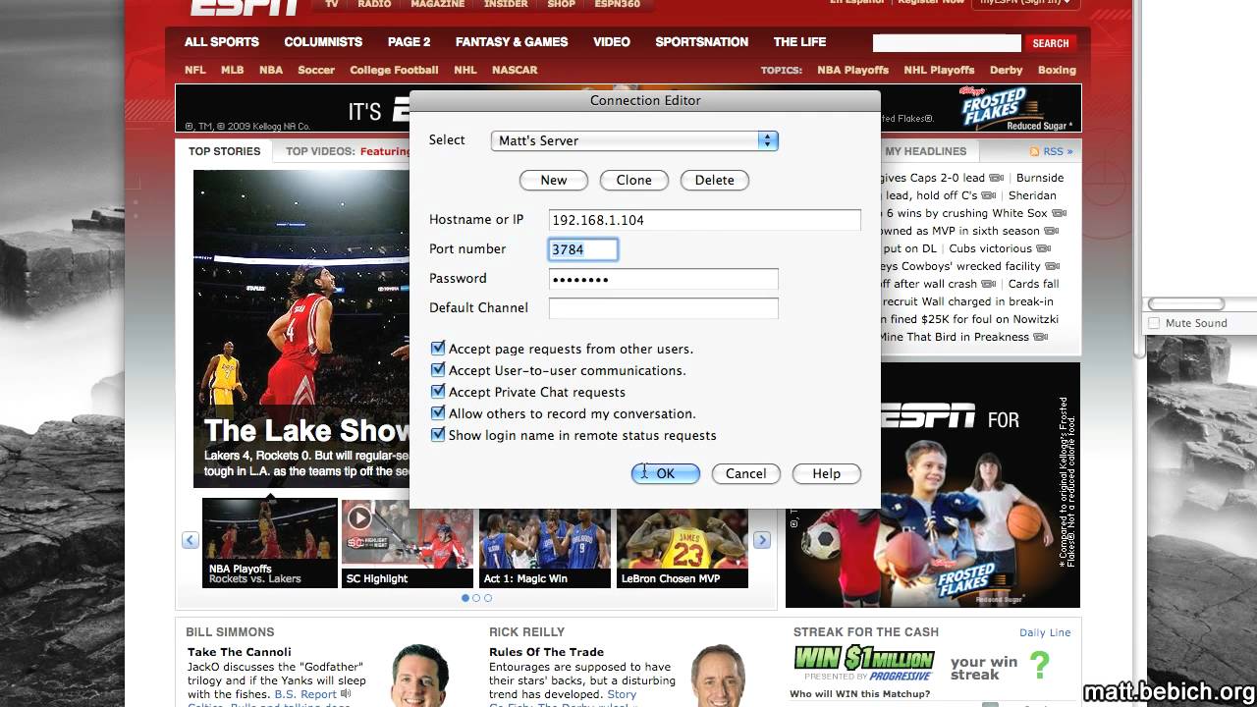The height and width of the screenshot is (707, 1257).
Task: Click Cancel in Connection Editor
Action: click(x=745, y=473)
